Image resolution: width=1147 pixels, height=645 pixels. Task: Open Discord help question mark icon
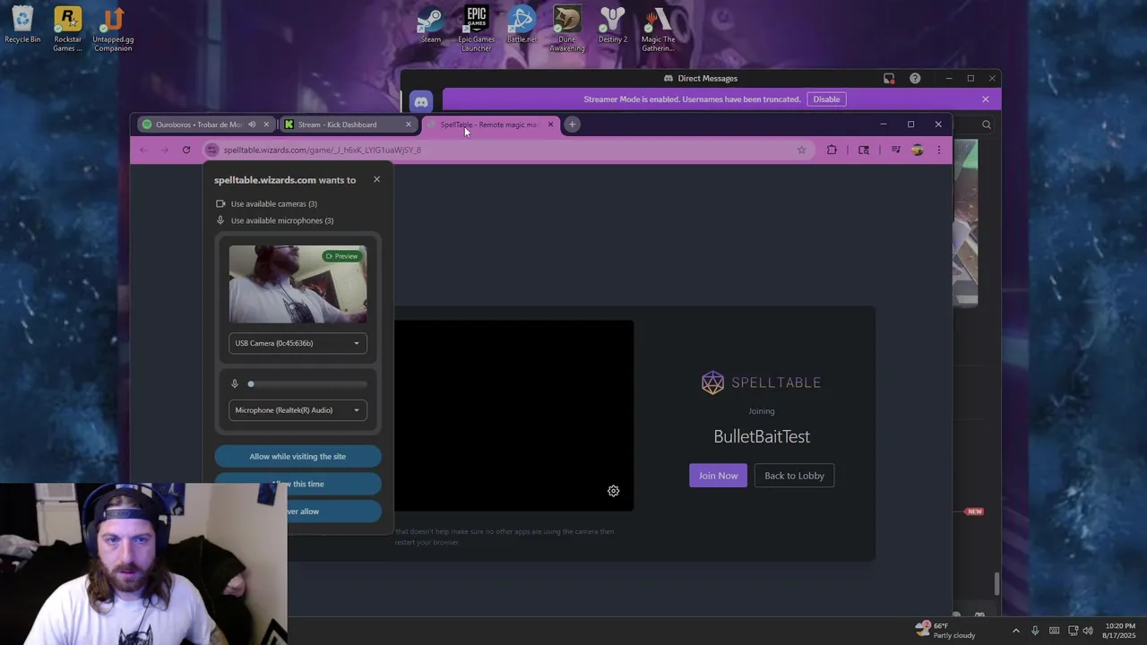click(x=915, y=79)
